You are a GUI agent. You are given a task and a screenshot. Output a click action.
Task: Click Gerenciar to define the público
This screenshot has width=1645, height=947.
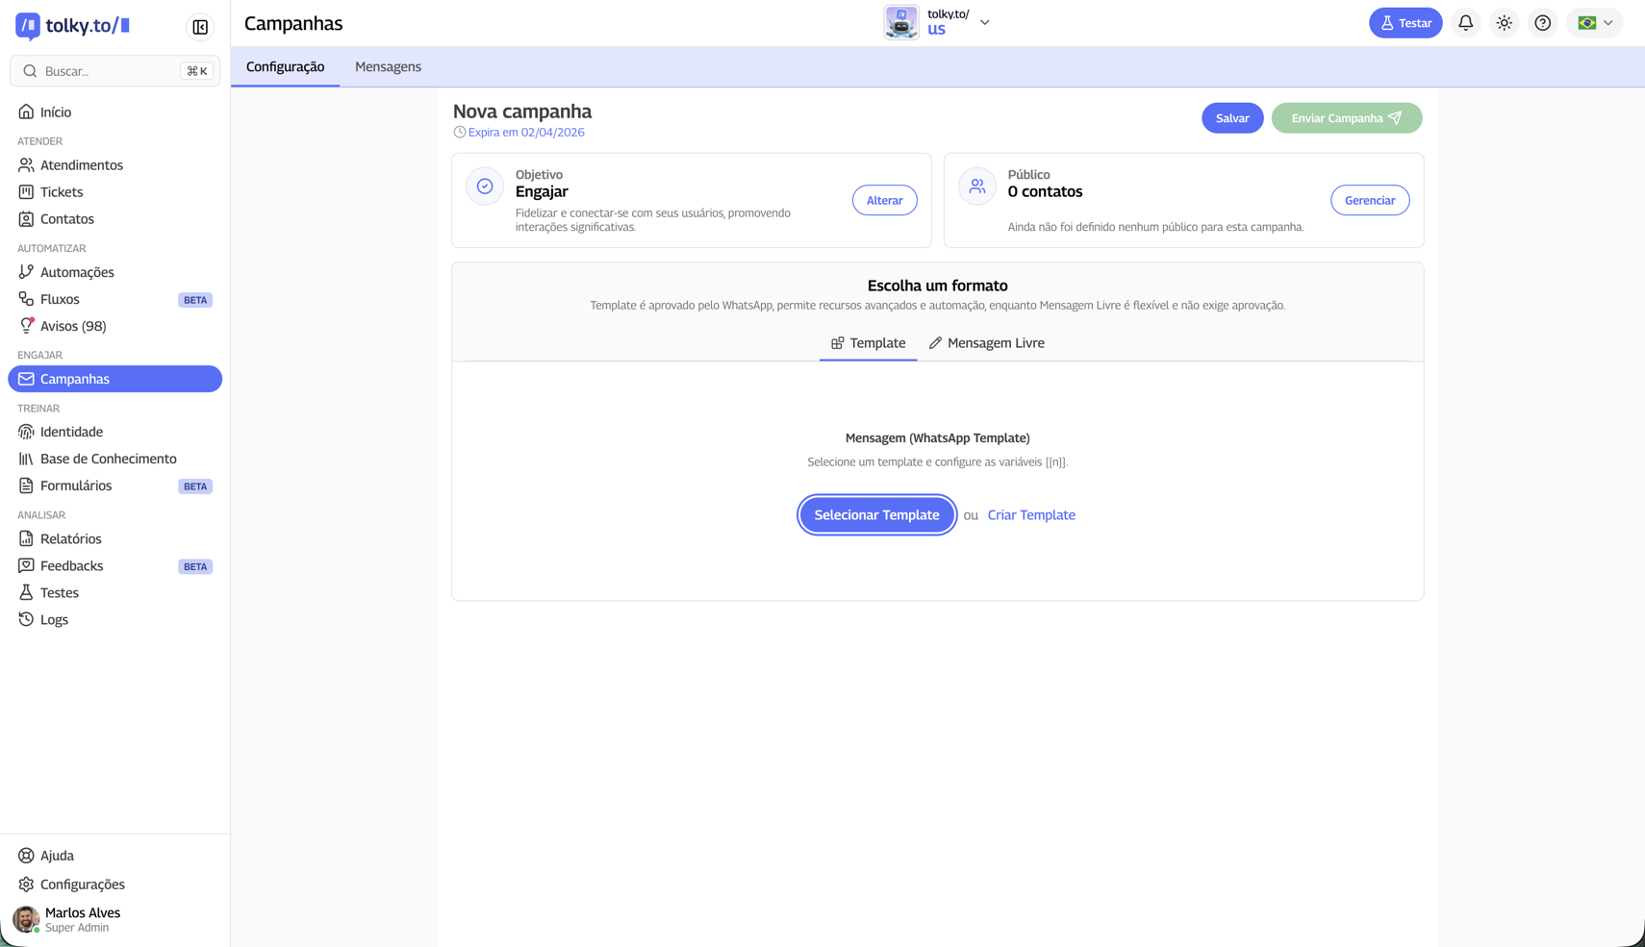click(x=1370, y=200)
